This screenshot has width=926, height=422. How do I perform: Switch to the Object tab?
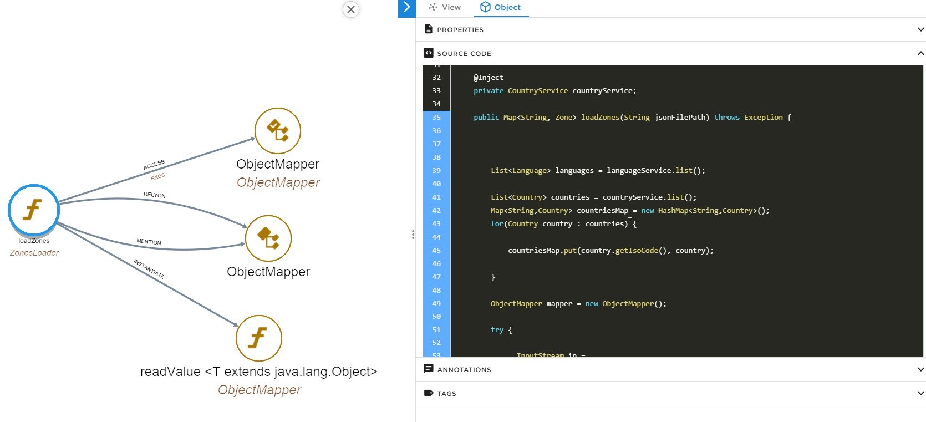click(x=500, y=8)
